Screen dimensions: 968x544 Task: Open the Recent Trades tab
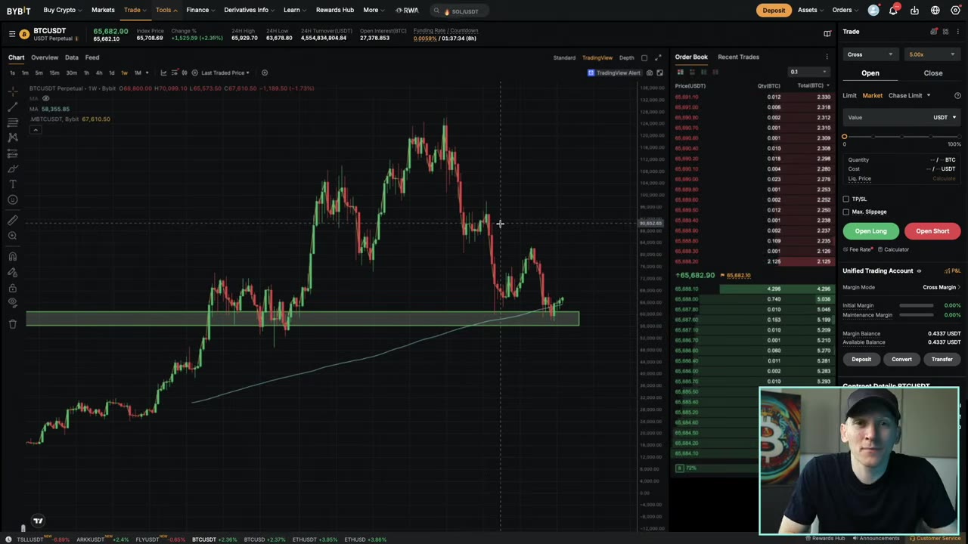[738, 57]
